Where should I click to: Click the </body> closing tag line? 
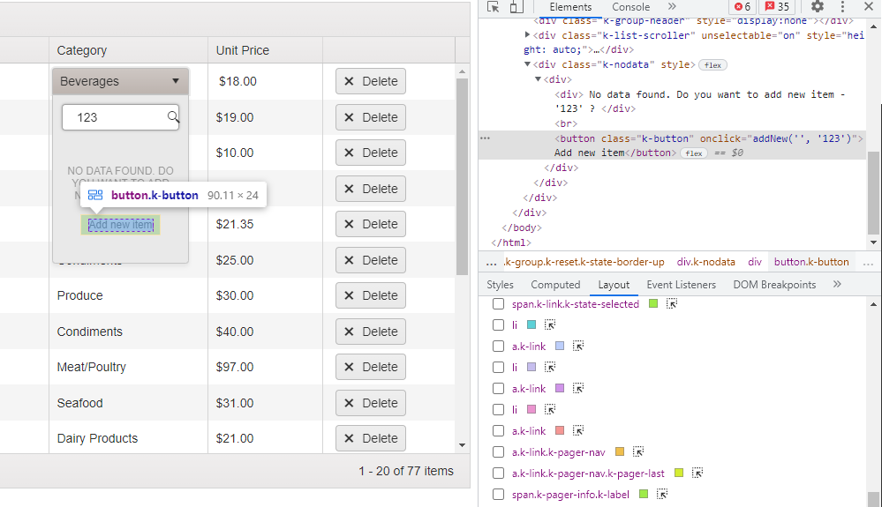tap(522, 228)
